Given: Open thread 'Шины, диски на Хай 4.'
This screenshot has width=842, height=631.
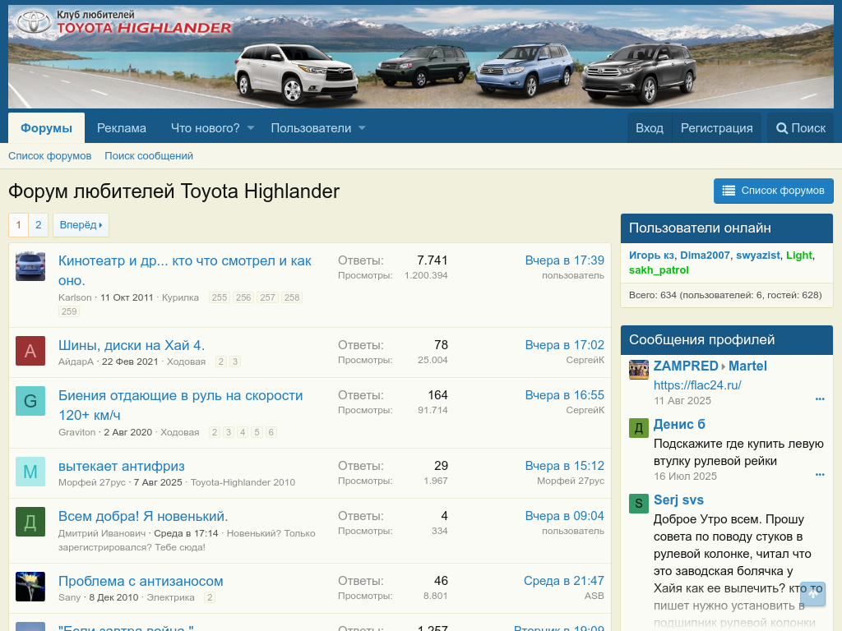Looking at the screenshot, I should [132, 345].
